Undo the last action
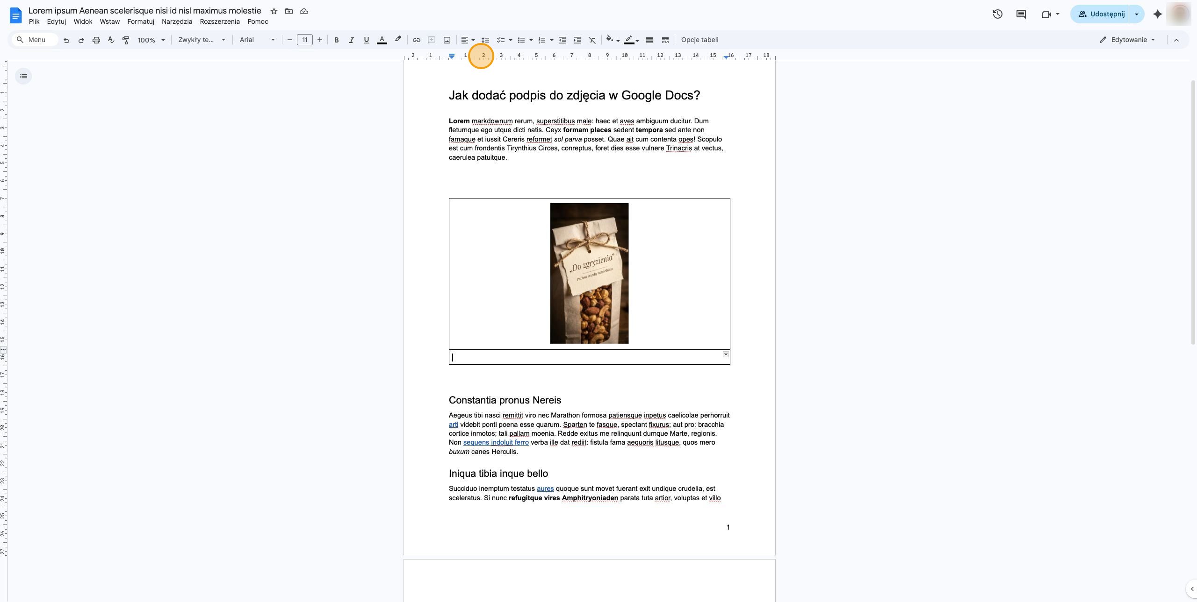Screen dimensions: 1197x602 (66, 40)
